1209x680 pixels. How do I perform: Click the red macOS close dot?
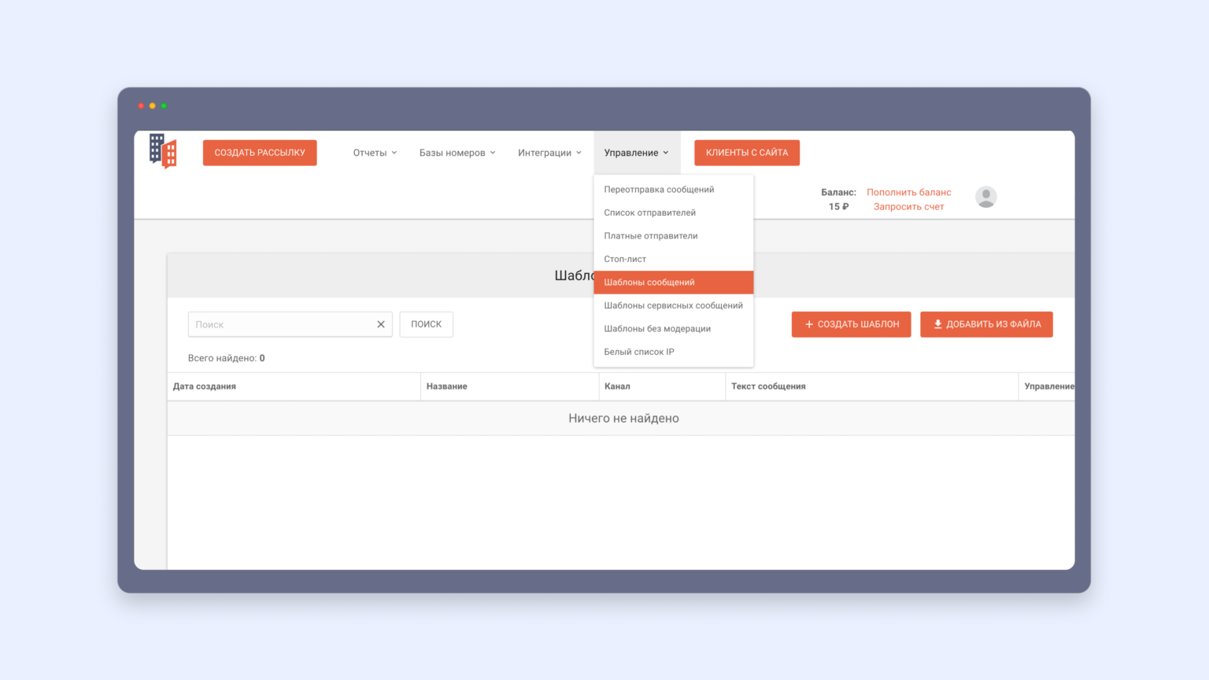click(141, 105)
